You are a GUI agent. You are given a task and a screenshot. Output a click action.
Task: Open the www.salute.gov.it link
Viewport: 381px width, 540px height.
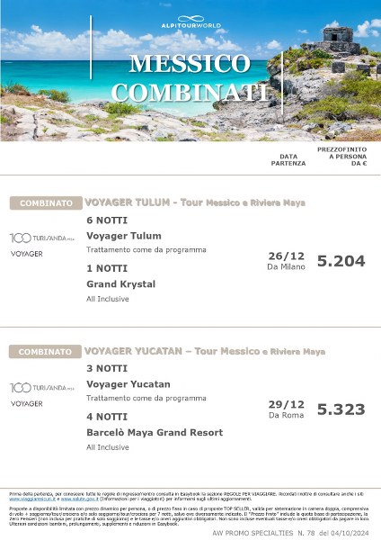click(x=80, y=499)
